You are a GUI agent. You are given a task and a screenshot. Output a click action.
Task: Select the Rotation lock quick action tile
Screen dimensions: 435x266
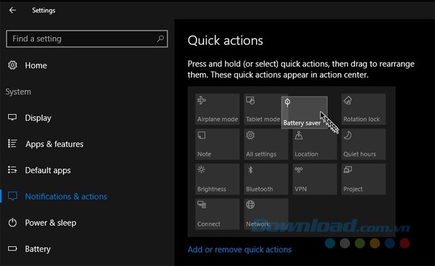tap(364, 109)
